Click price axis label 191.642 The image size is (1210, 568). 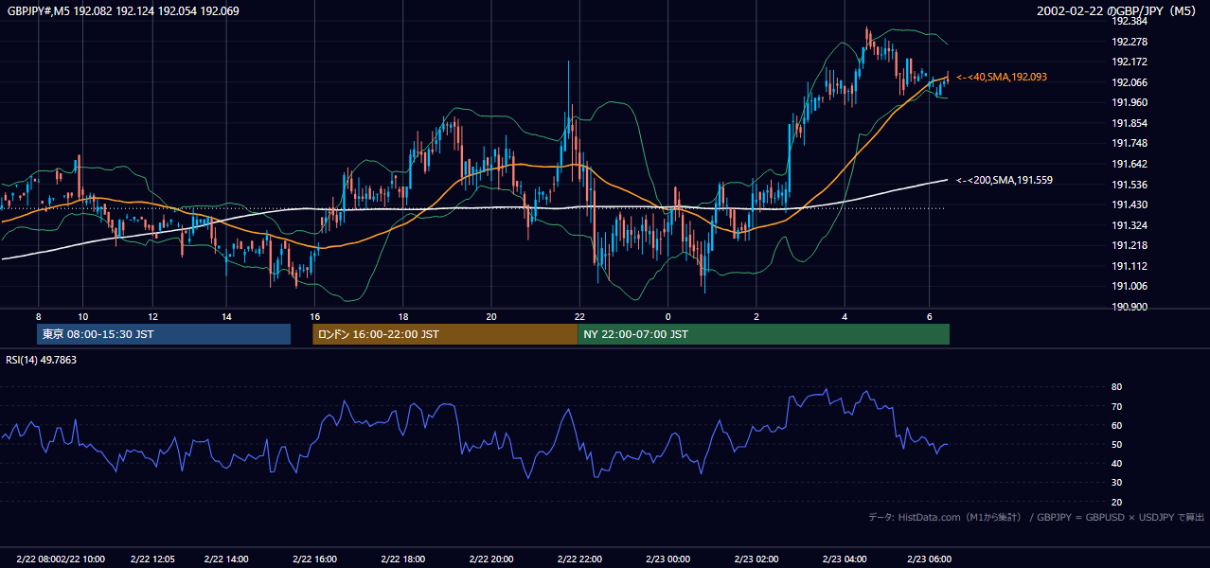click(1130, 164)
